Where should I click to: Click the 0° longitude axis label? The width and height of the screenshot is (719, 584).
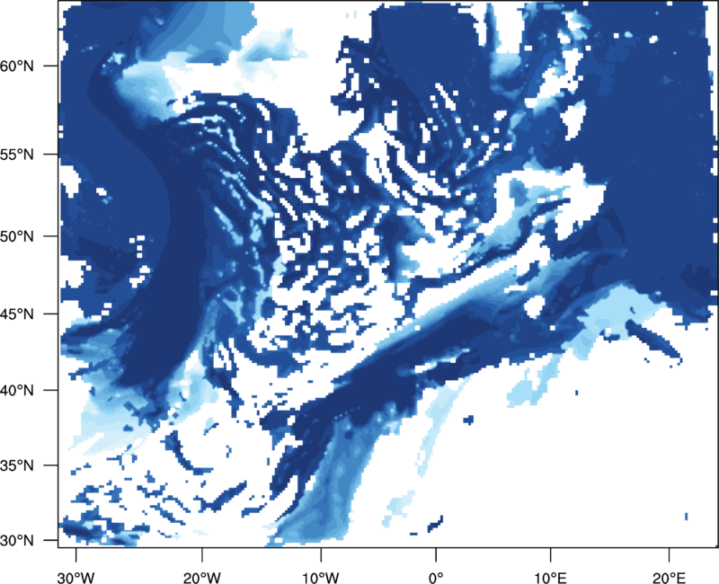click(436, 578)
